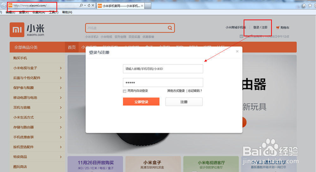Click 变形金刚 hot search link
This screenshot has height=172, width=316.
click(x=120, y=37)
